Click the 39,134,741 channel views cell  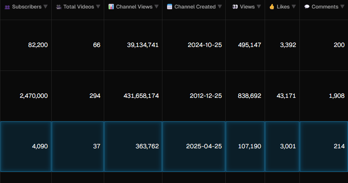(x=133, y=45)
